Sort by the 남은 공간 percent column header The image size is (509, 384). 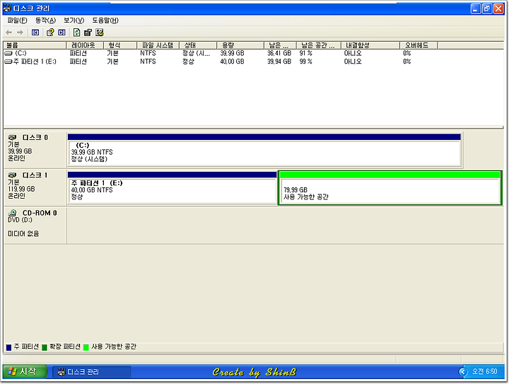(318, 45)
